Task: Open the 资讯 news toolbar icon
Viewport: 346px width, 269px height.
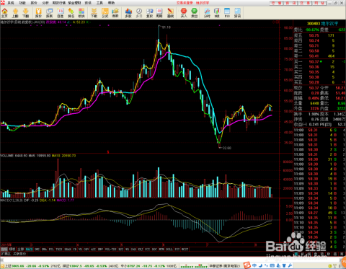Action: (x=237, y=13)
